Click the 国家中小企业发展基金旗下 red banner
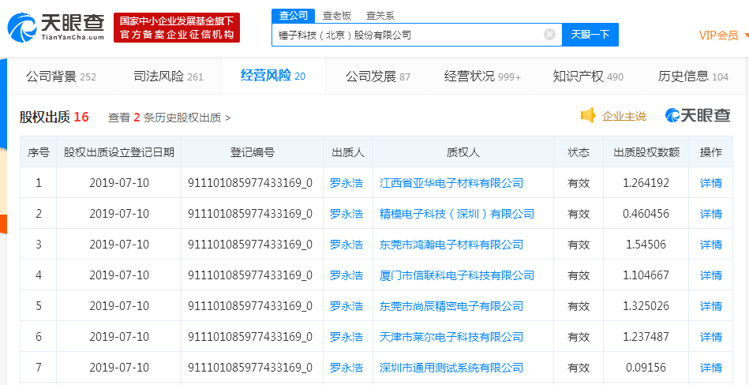Image resolution: width=749 pixels, height=385 pixels. click(177, 28)
